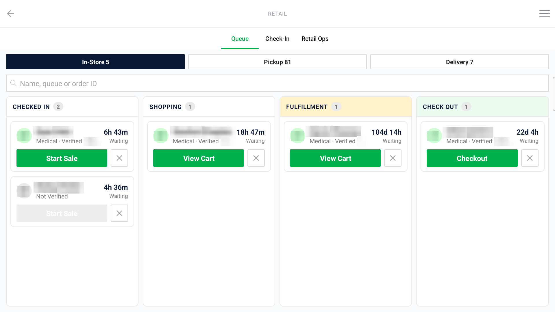This screenshot has width=555, height=312.
Task: Click Medical · Verified on 6h 43m card
Action: pyautogui.click(x=59, y=141)
